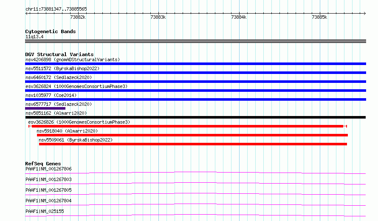Click the nsv5509061 ByrskaBishop2022 label
Image resolution: width=378 pixels, height=221 pixels.
click(x=76, y=140)
